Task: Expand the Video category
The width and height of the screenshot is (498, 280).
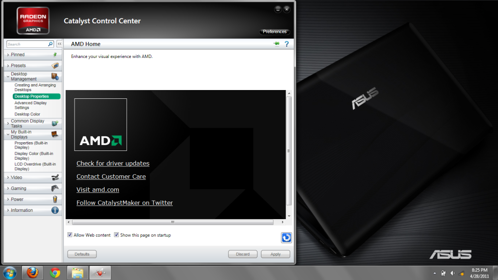Action: coord(16,177)
